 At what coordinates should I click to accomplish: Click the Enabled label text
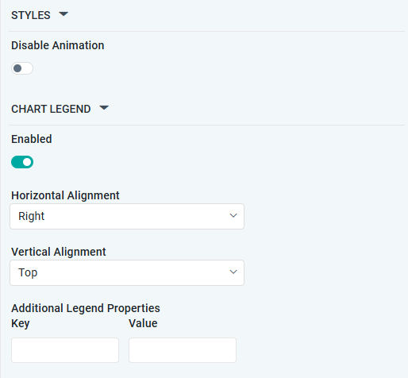pos(32,139)
